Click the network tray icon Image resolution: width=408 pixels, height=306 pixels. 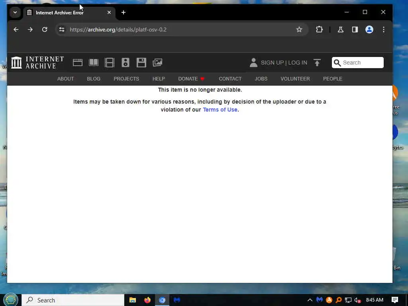tap(348, 300)
